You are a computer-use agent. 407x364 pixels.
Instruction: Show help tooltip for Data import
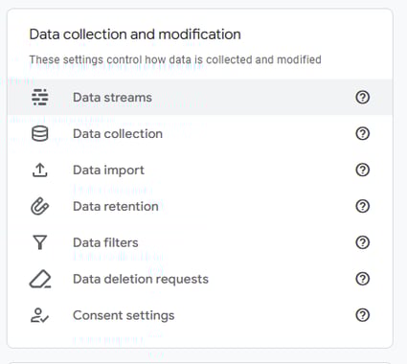tap(362, 170)
